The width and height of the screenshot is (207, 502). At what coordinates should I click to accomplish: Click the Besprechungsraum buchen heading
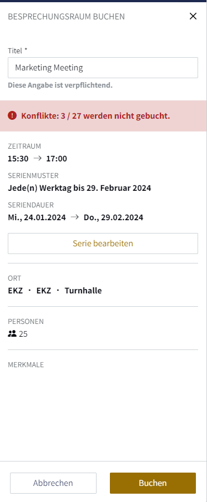pyautogui.click(x=67, y=17)
